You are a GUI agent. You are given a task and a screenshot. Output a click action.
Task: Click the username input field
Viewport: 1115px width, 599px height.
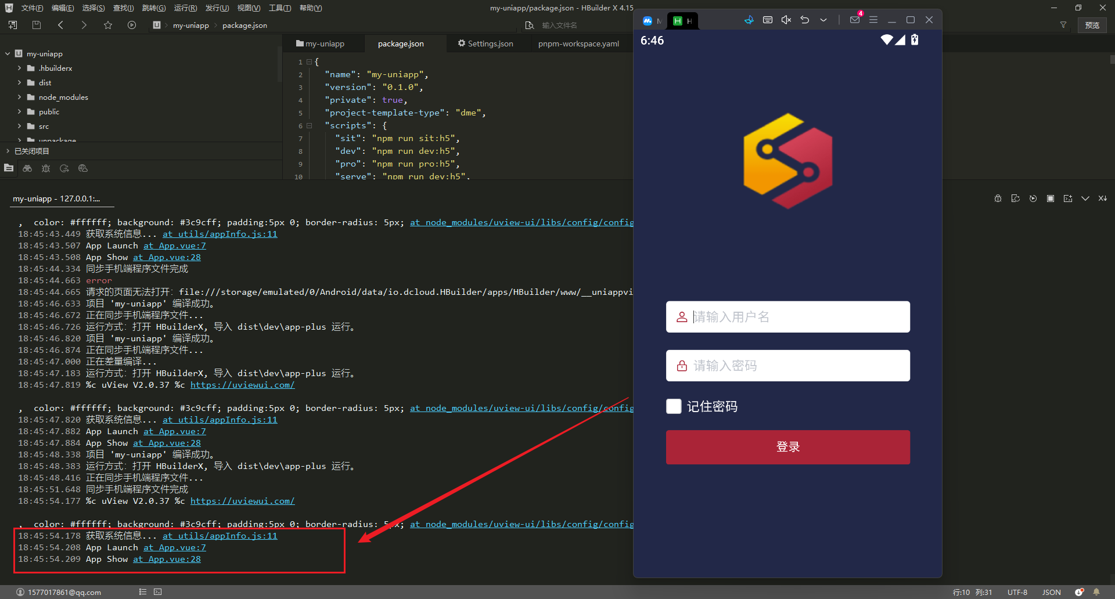[796, 317]
